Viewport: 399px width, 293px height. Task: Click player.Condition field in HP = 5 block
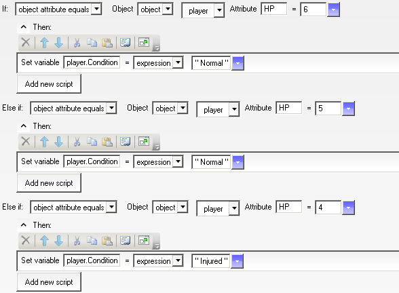point(92,161)
